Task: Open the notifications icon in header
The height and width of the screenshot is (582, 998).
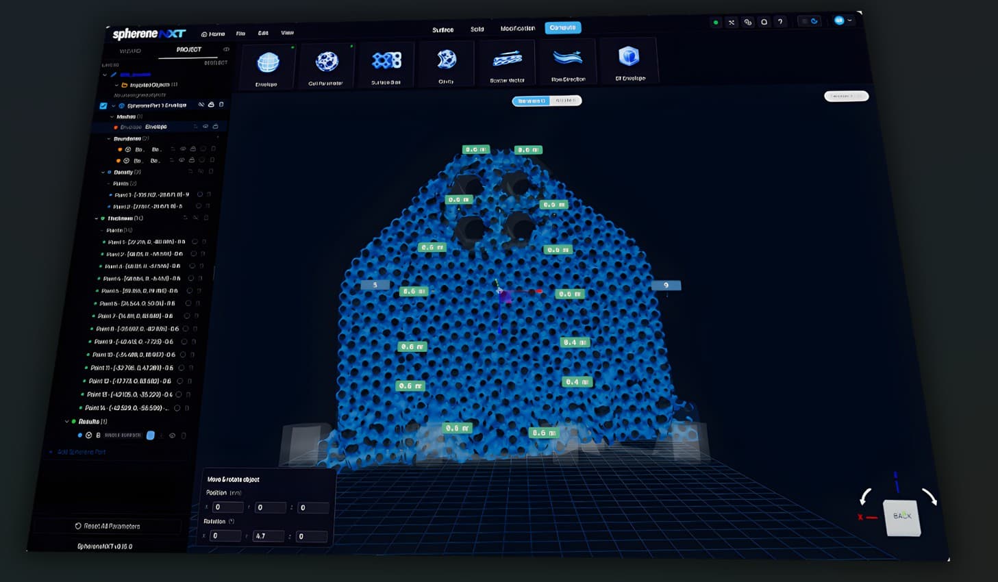Action: (764, 22)
